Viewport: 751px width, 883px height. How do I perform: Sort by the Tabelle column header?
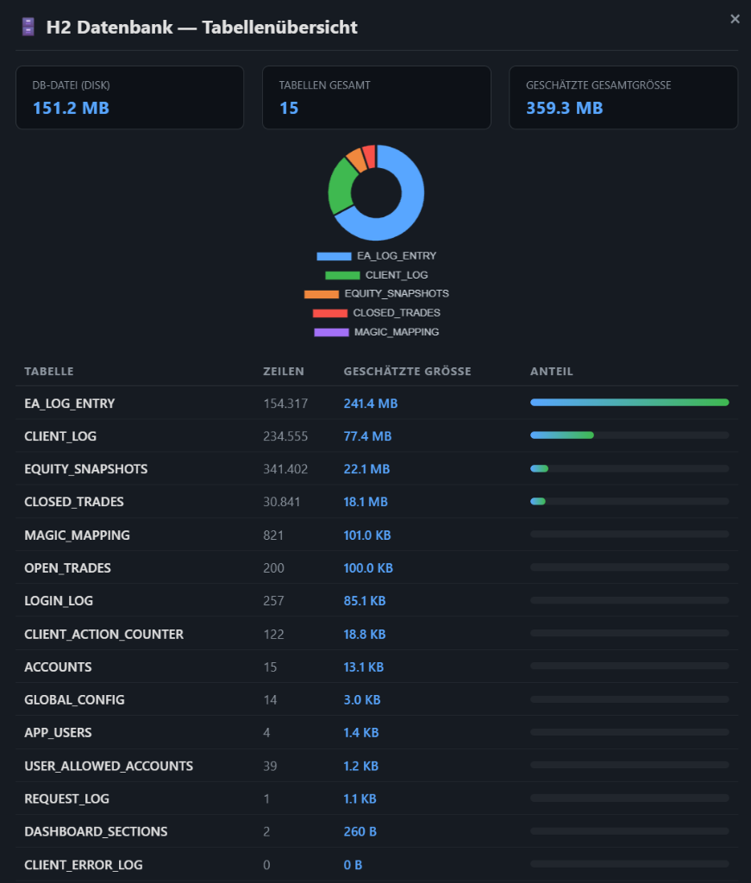click(49, 372)
